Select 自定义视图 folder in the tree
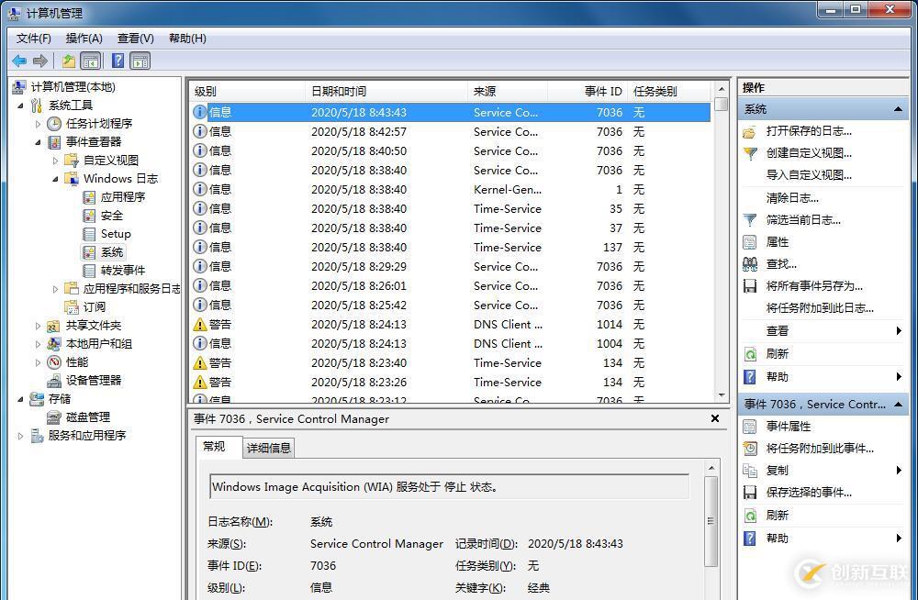The image size is (918, 600). click(x=111, y=160)
